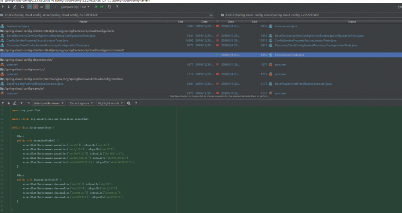
Task: Change operation icon for ConfigServicePropertySourceLocatorTests row
Action: [217, 41]
